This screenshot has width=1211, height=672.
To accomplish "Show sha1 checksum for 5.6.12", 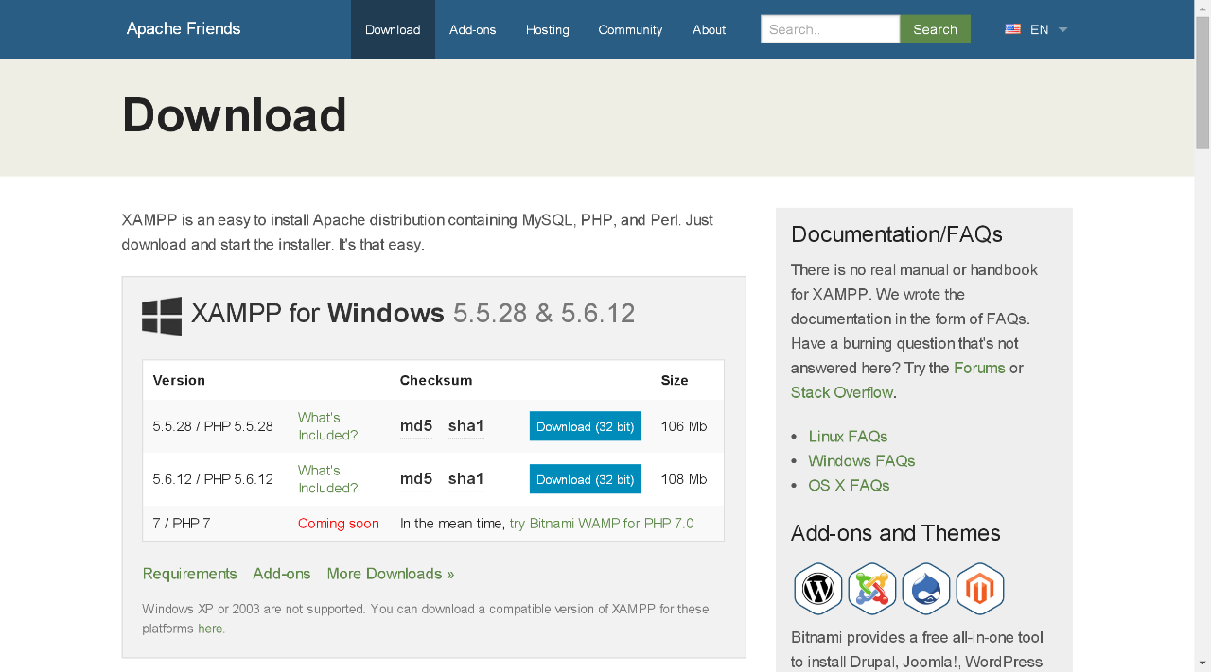I will 466,479.
